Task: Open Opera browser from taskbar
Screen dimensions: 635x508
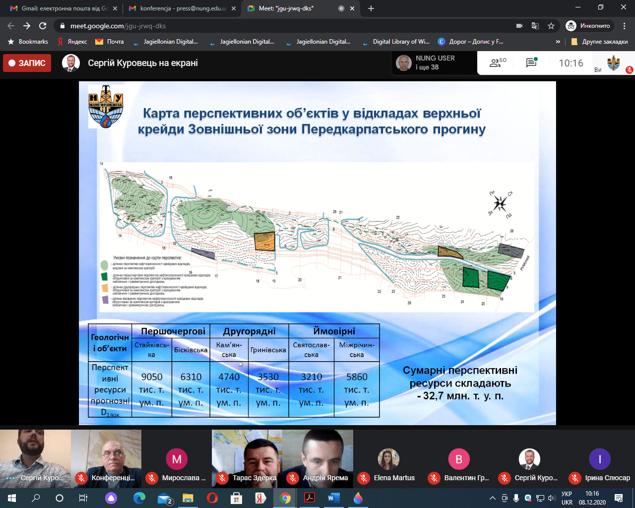Action: 212,498
